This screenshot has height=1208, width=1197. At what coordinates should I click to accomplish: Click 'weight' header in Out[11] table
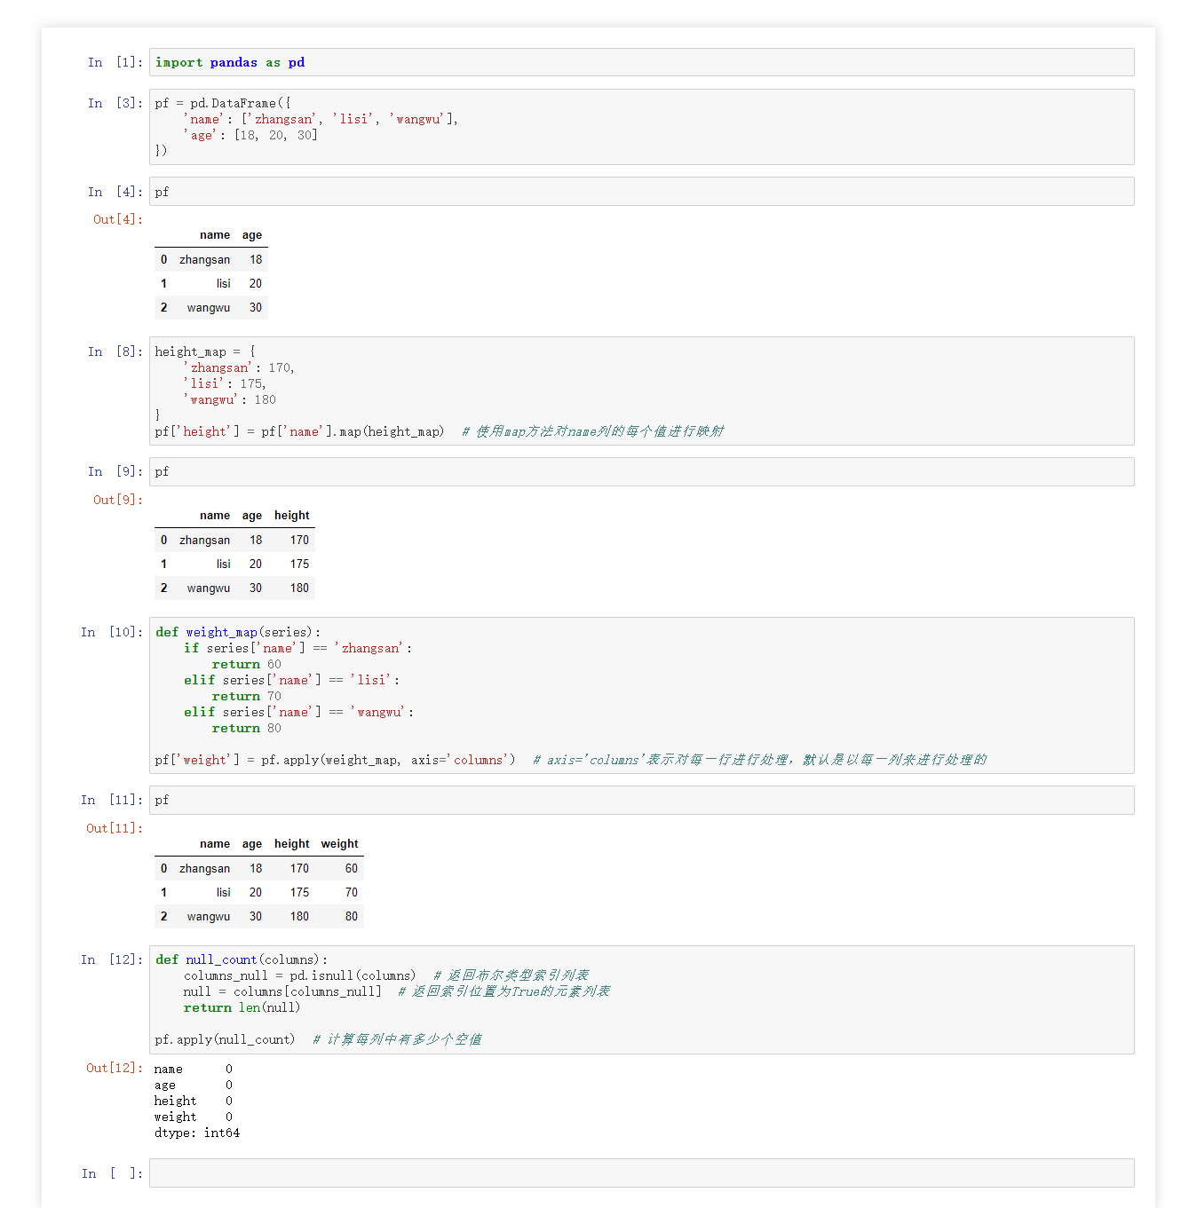click(340, 844)
